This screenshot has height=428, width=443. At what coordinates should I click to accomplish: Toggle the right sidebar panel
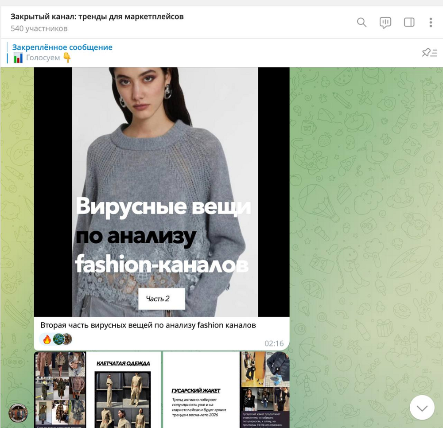pyautogui.click(x=409, y=23)
